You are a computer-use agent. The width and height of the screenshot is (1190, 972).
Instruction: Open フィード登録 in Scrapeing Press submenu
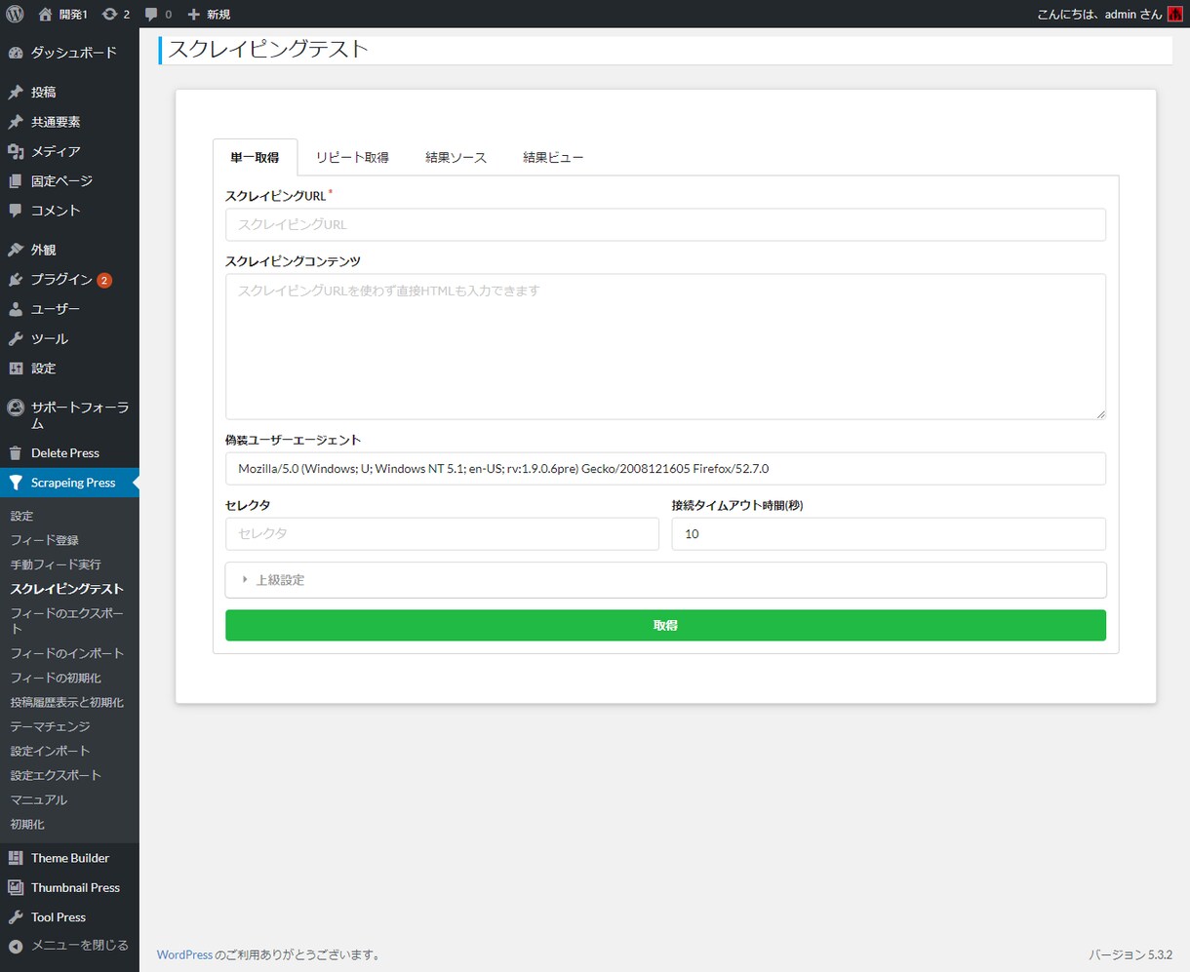45,540
